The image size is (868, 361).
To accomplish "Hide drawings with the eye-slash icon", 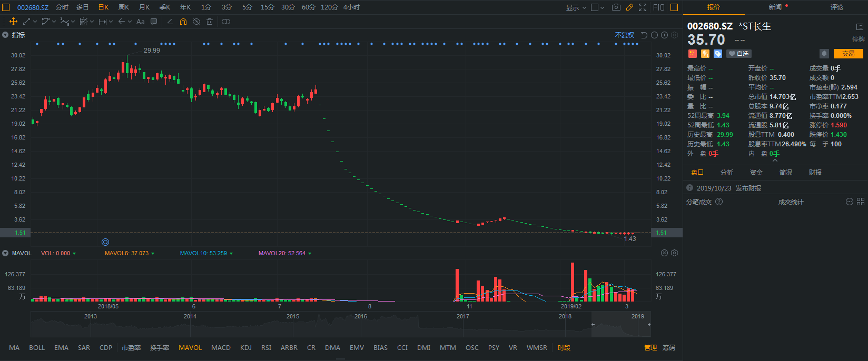I will [x=196, y=22].
